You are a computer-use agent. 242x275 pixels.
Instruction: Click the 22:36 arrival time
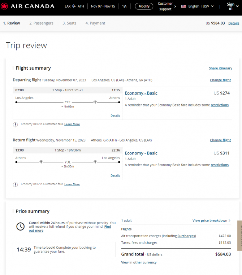click(x=116, y=150)
